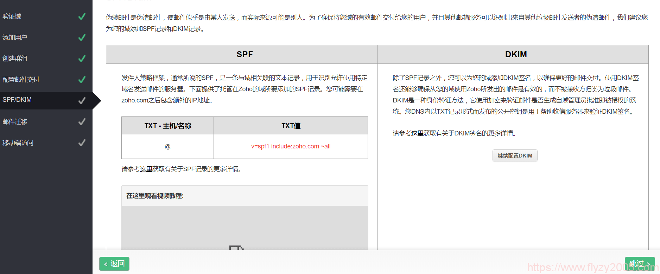This screenshot has height=274, width=660.
Task: Click the TXT - 主机/名称 column header
Action: pyautogui.click(x=167, y=126)
